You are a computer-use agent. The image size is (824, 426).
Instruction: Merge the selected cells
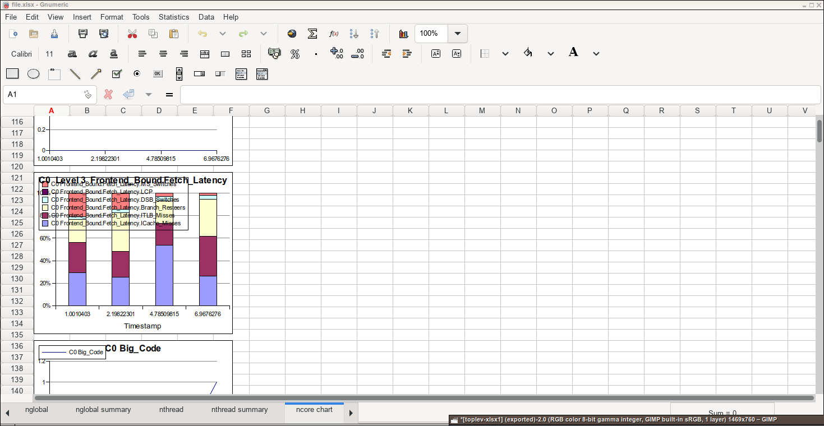[225, 54]
